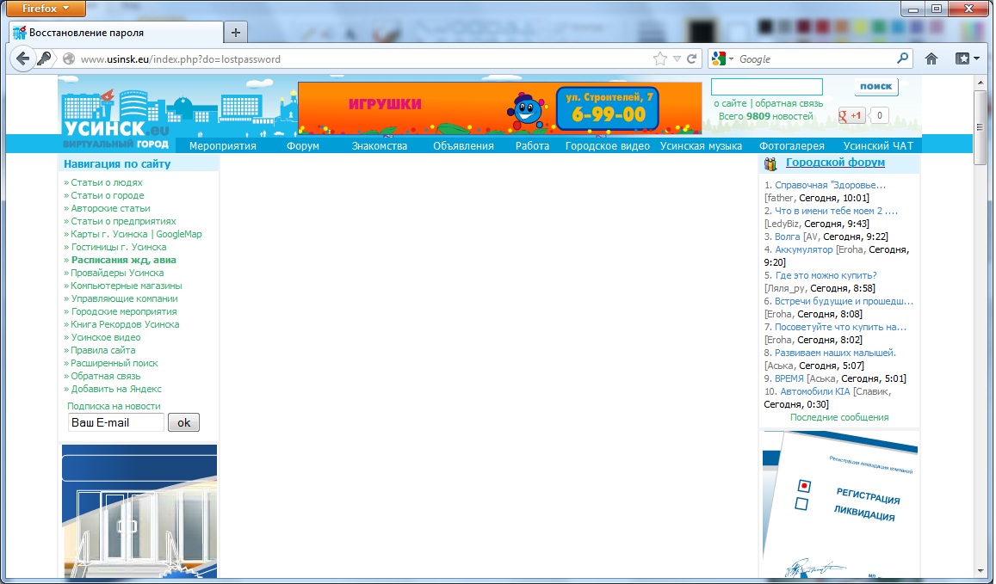
Task: Open the Bookmarks menu star icon
Action: 967,59
